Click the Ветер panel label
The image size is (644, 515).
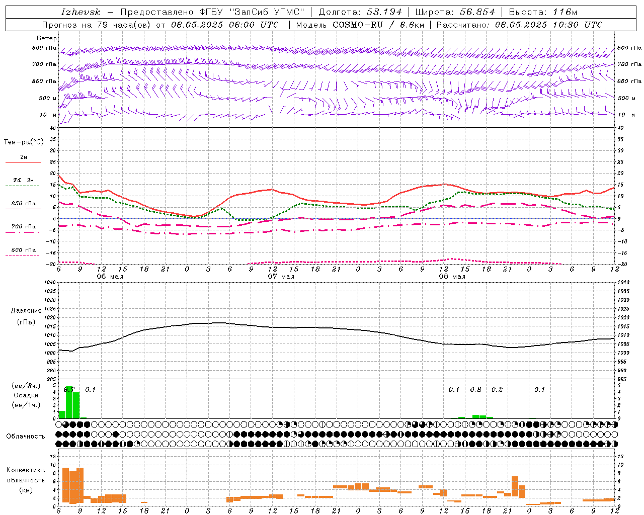point(47,38)
